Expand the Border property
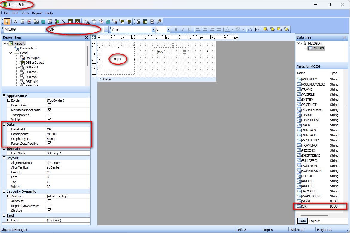 point(9,100)
